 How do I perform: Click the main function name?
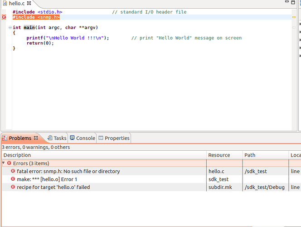tap(29, 28)
